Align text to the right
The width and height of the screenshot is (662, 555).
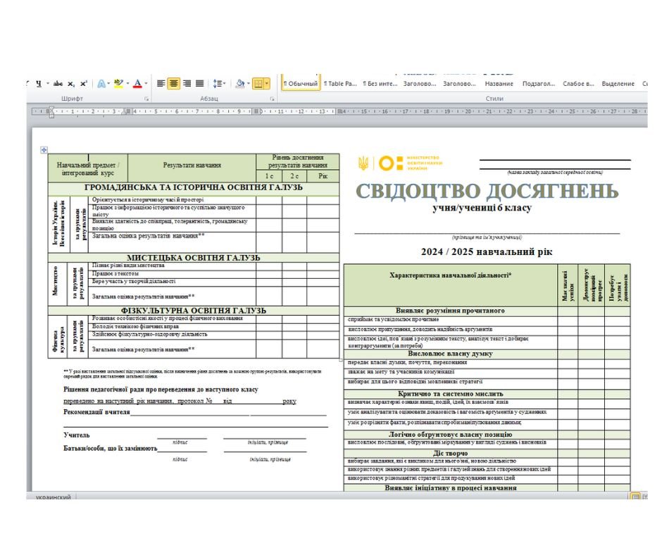pos(187,84)
